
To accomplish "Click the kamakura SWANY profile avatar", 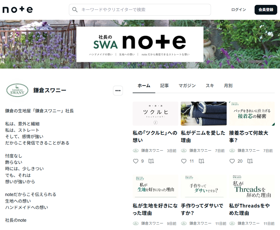I will pyautogui.click(x=17, y=90).
